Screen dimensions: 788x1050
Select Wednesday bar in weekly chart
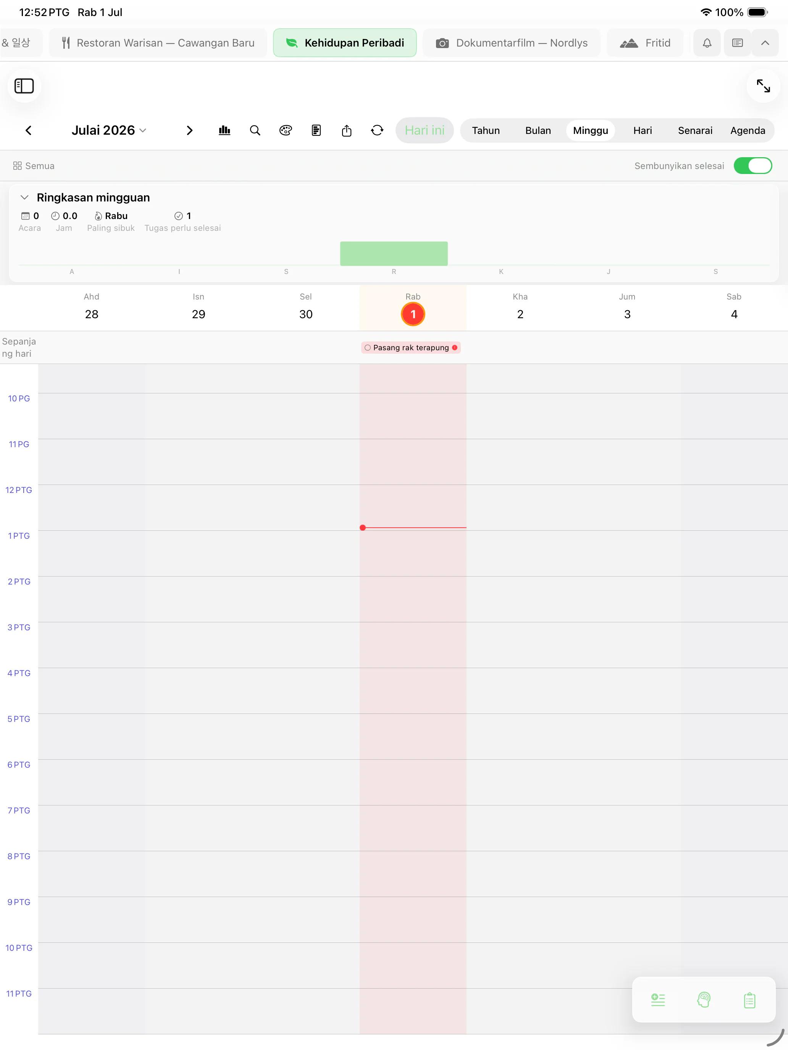click(394, 253)
